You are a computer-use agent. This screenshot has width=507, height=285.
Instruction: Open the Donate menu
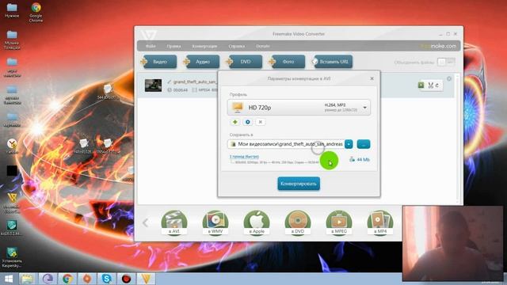click(263, 46)
